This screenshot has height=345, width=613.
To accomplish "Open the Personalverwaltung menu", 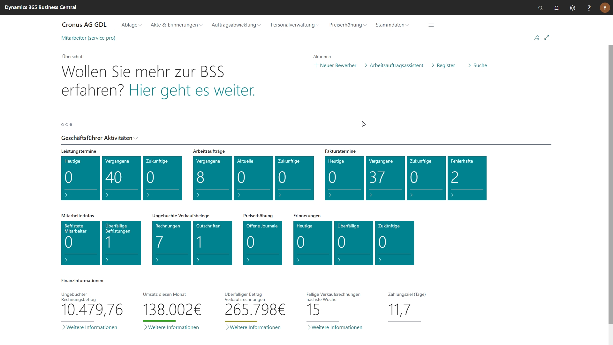I will pos(295,25).
